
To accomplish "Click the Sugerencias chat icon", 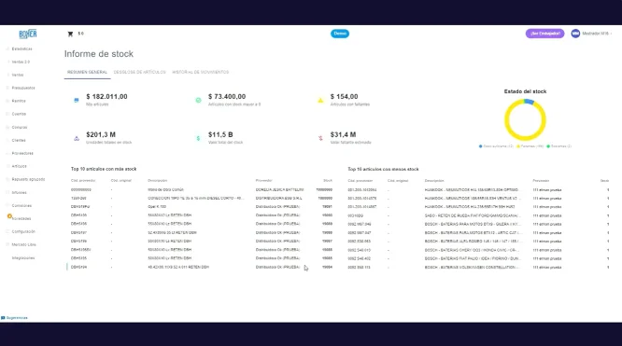I will [x=3, y=318].
